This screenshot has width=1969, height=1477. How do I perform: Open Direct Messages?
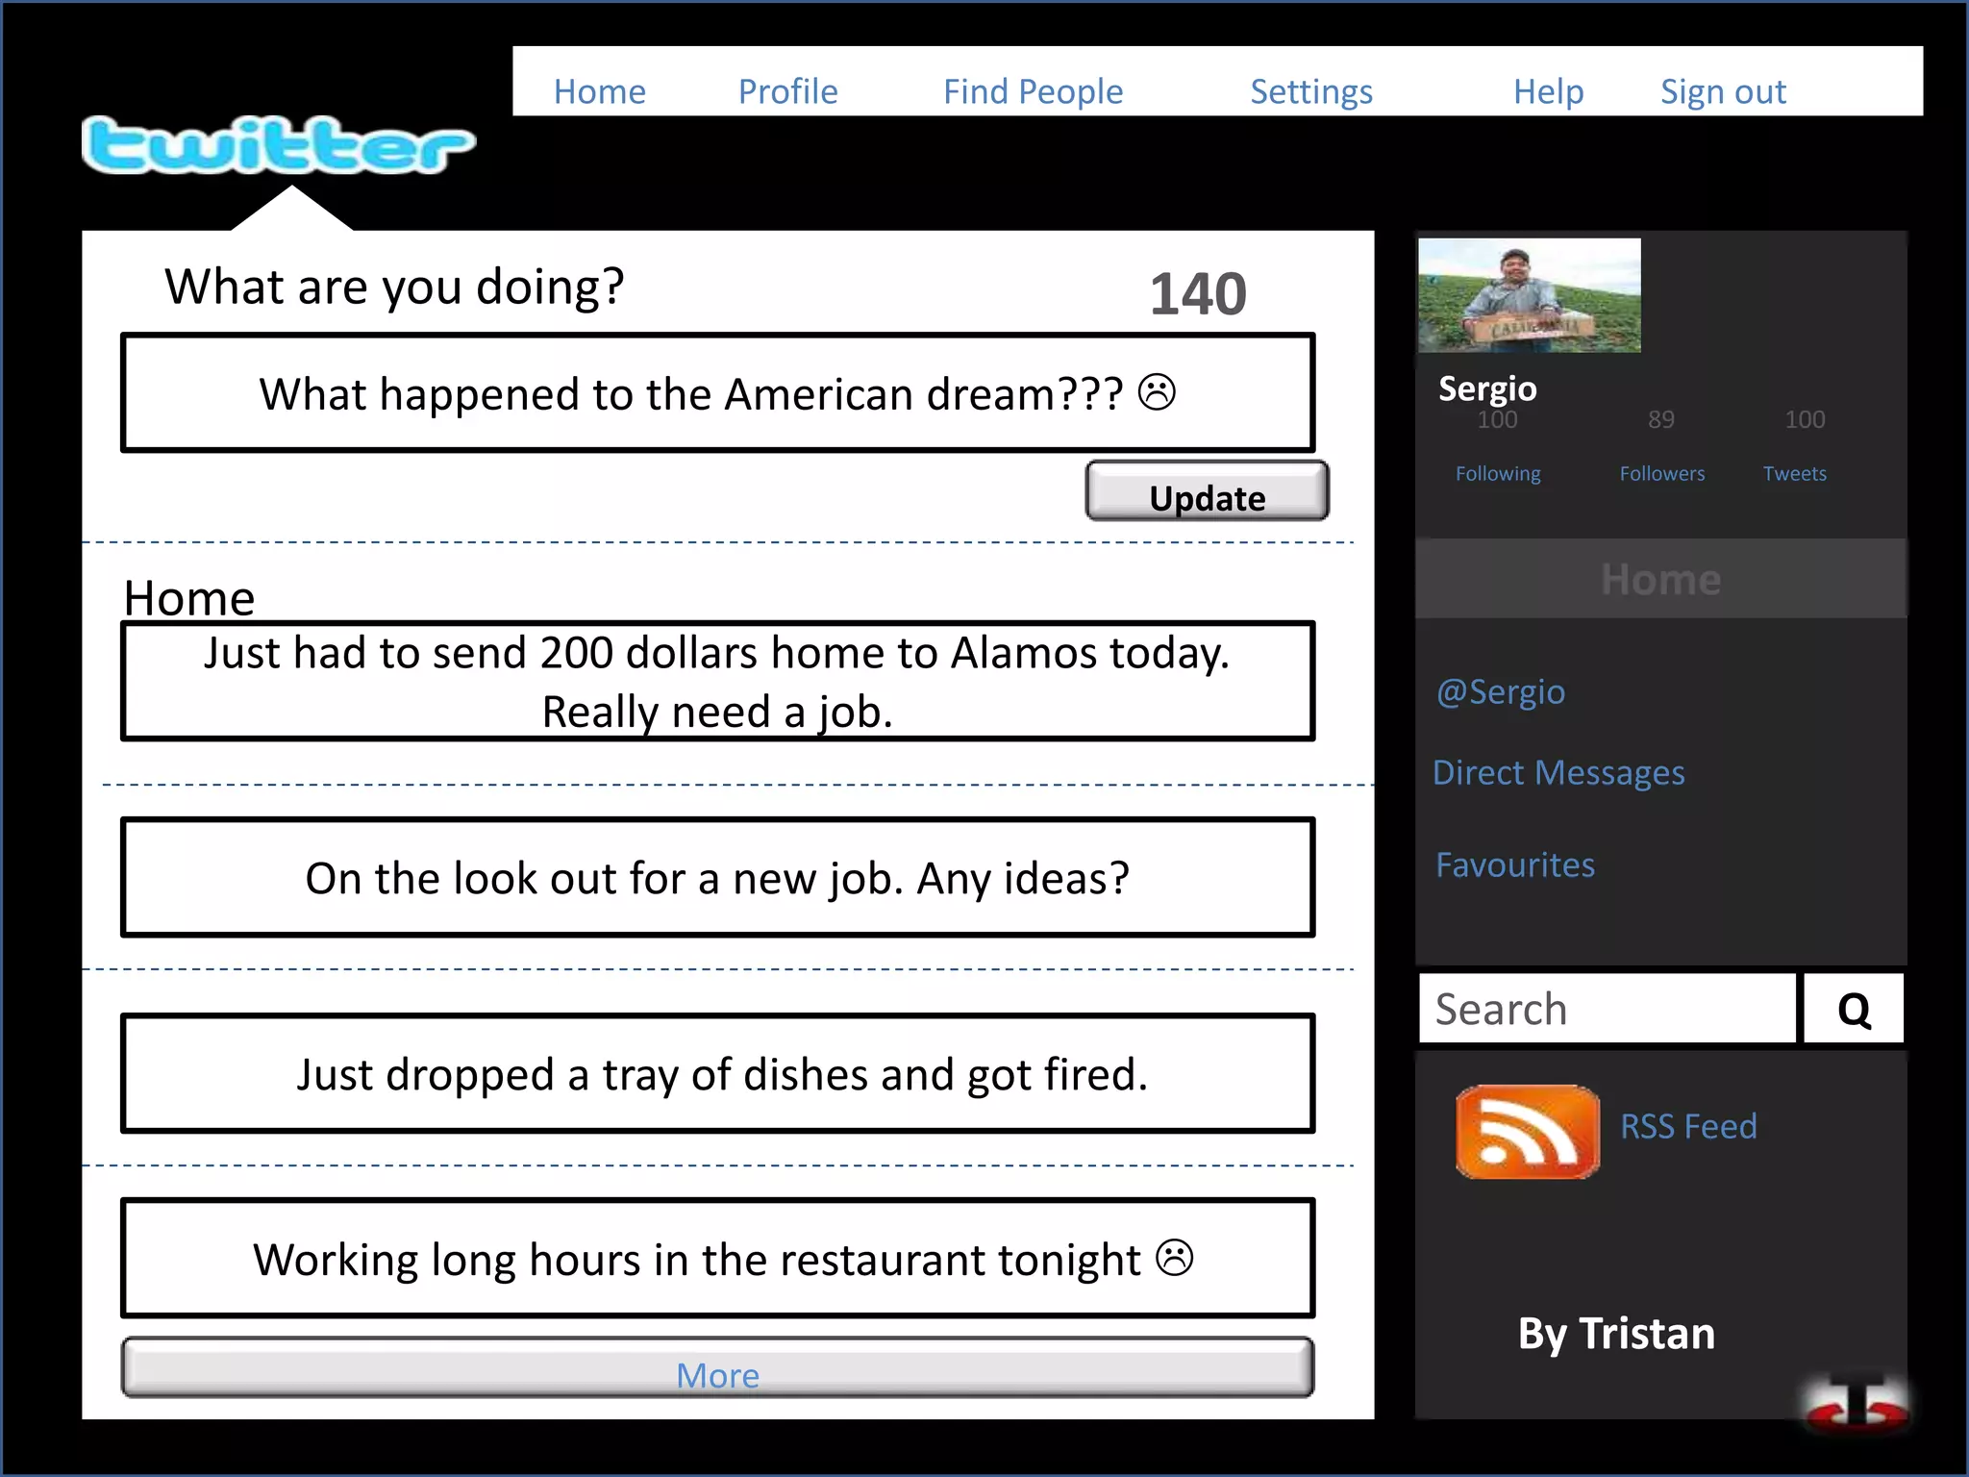[x=1558, y=773]
